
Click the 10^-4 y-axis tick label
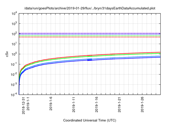point(14,94)
